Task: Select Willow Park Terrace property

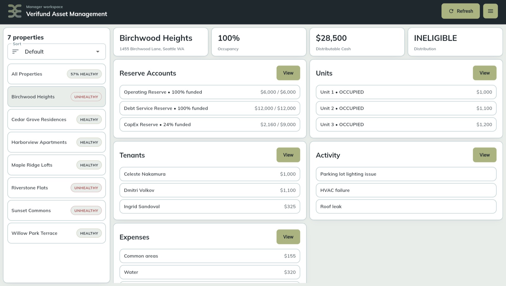Action: pos(57,233)
